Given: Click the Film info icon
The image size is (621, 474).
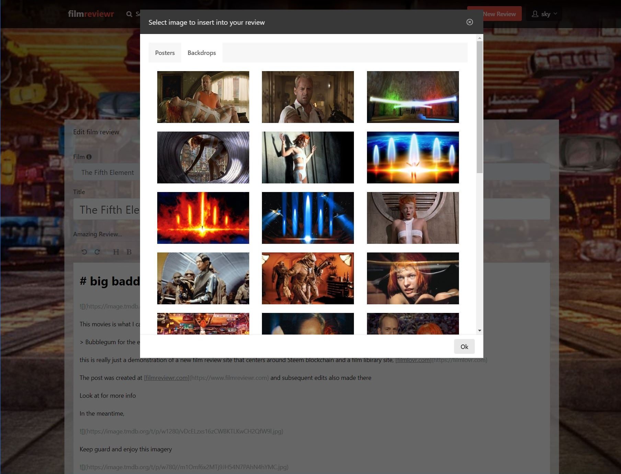Looking at the screenshot, I should tap(89, 157).
